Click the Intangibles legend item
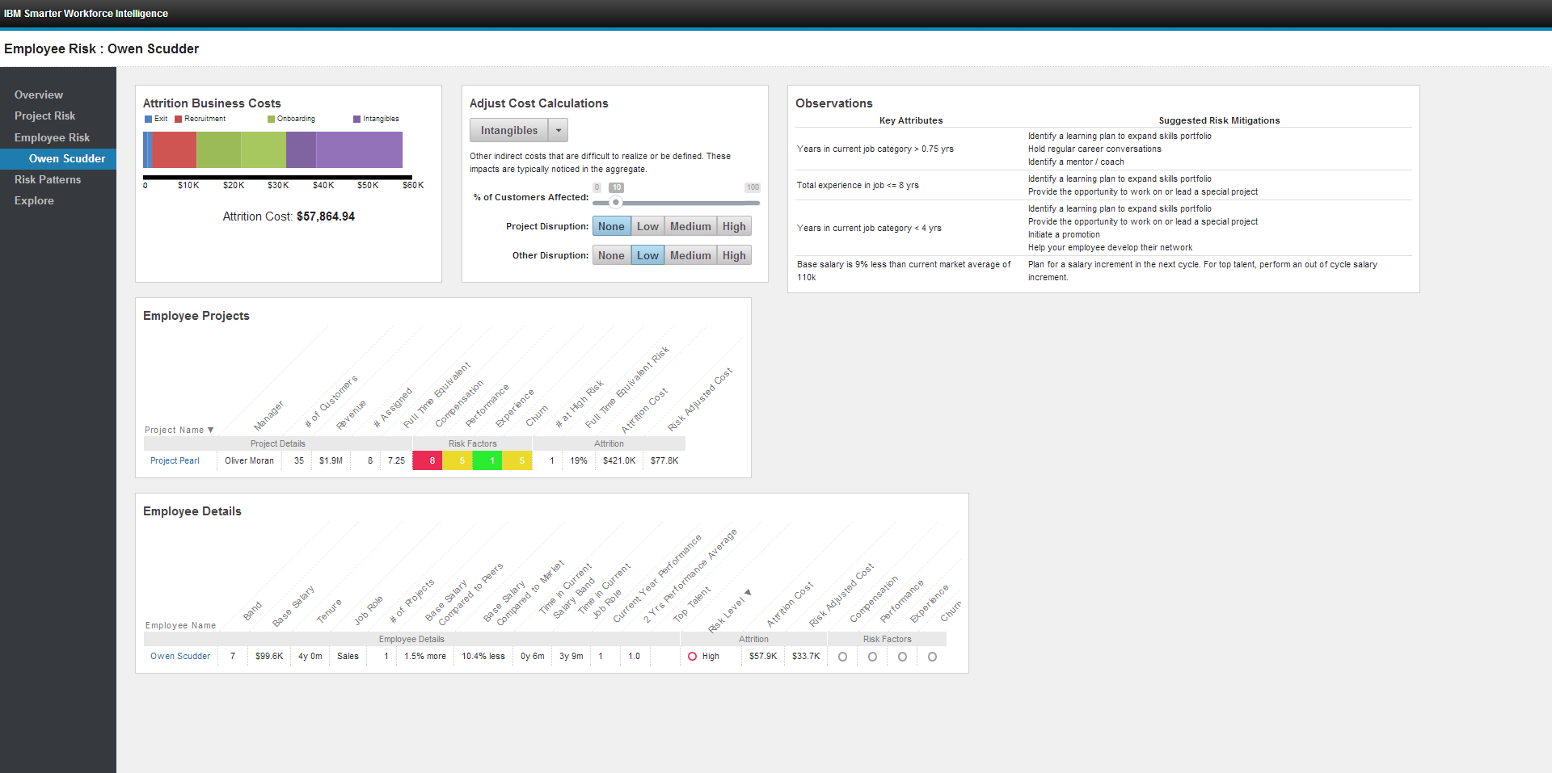 tap(376, 119)
